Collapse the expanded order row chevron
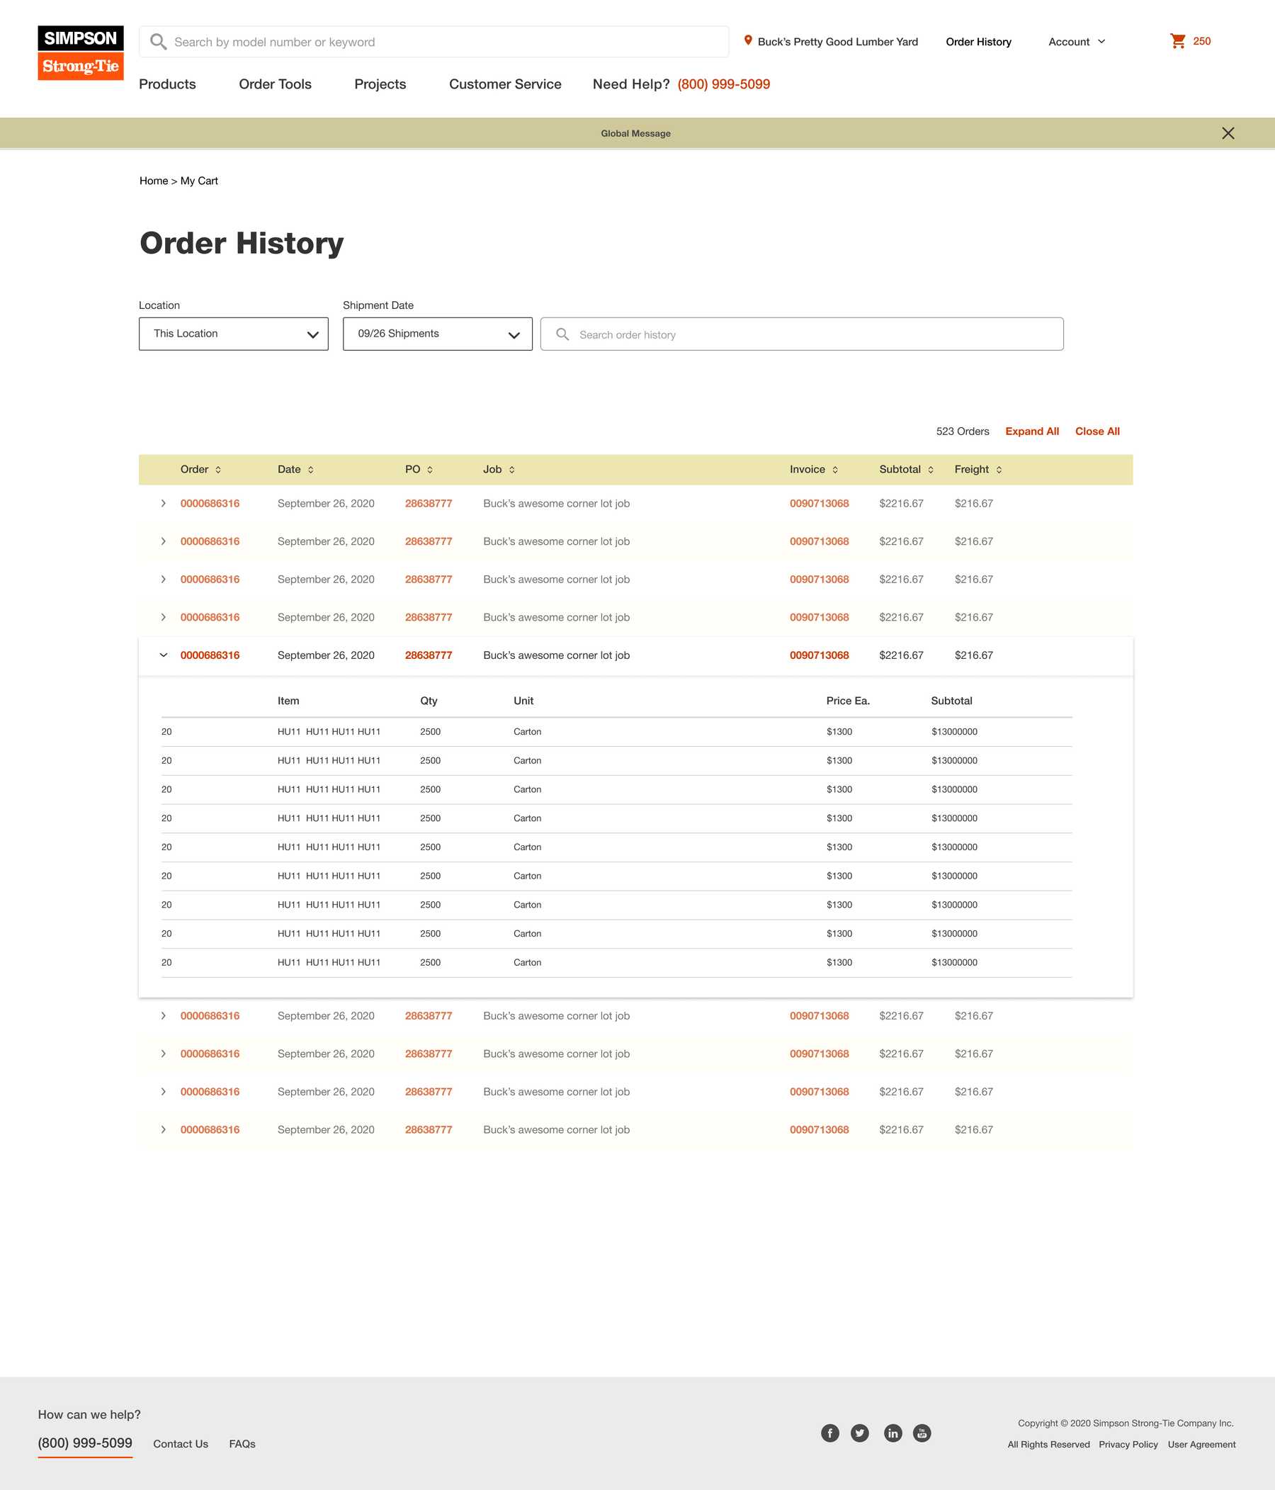The image size is (1275, 1490). (163, 655)
